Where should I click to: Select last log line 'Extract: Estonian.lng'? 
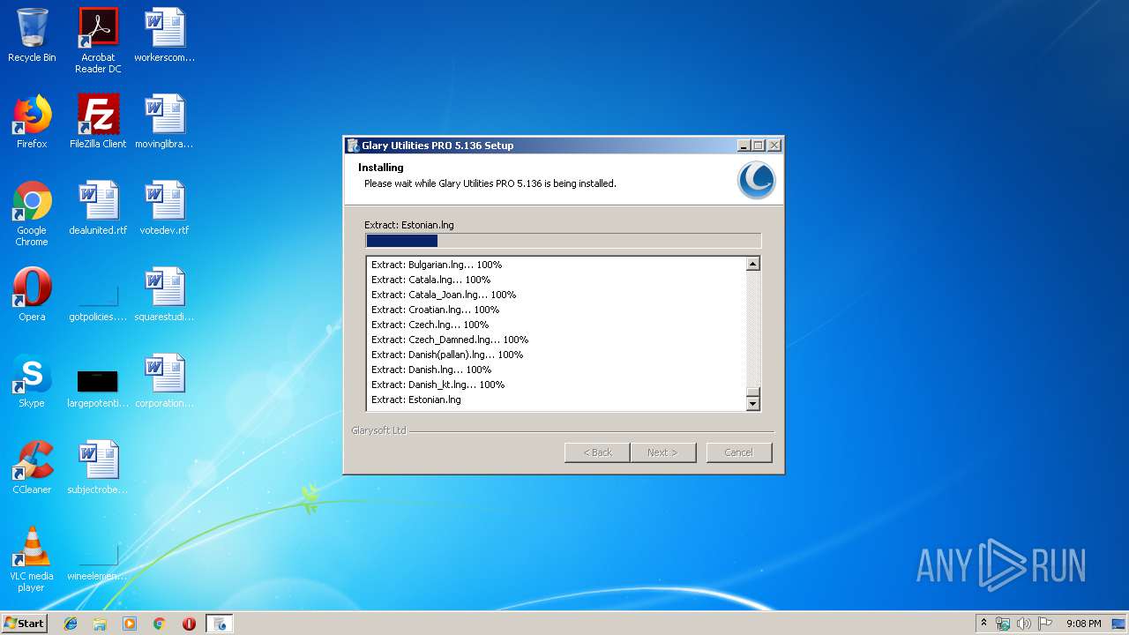416,400
